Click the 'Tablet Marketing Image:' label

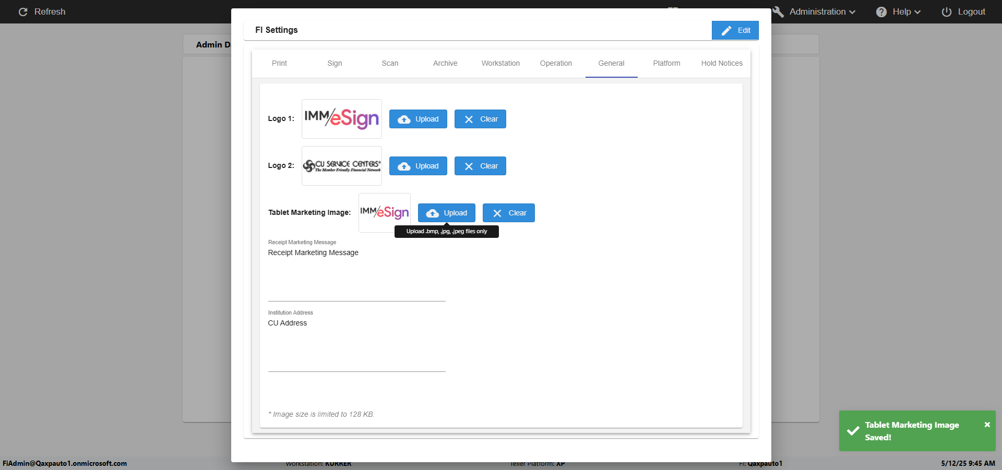(309, 212)
